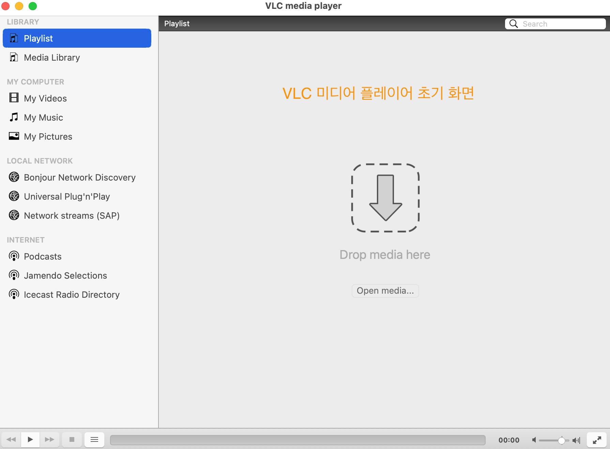
Task: Click the LOCAL NETWORK section header
Action: (40, 161)
